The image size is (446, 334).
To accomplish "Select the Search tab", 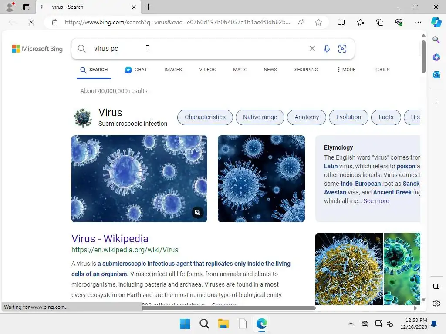I will (x=94, y=70).
